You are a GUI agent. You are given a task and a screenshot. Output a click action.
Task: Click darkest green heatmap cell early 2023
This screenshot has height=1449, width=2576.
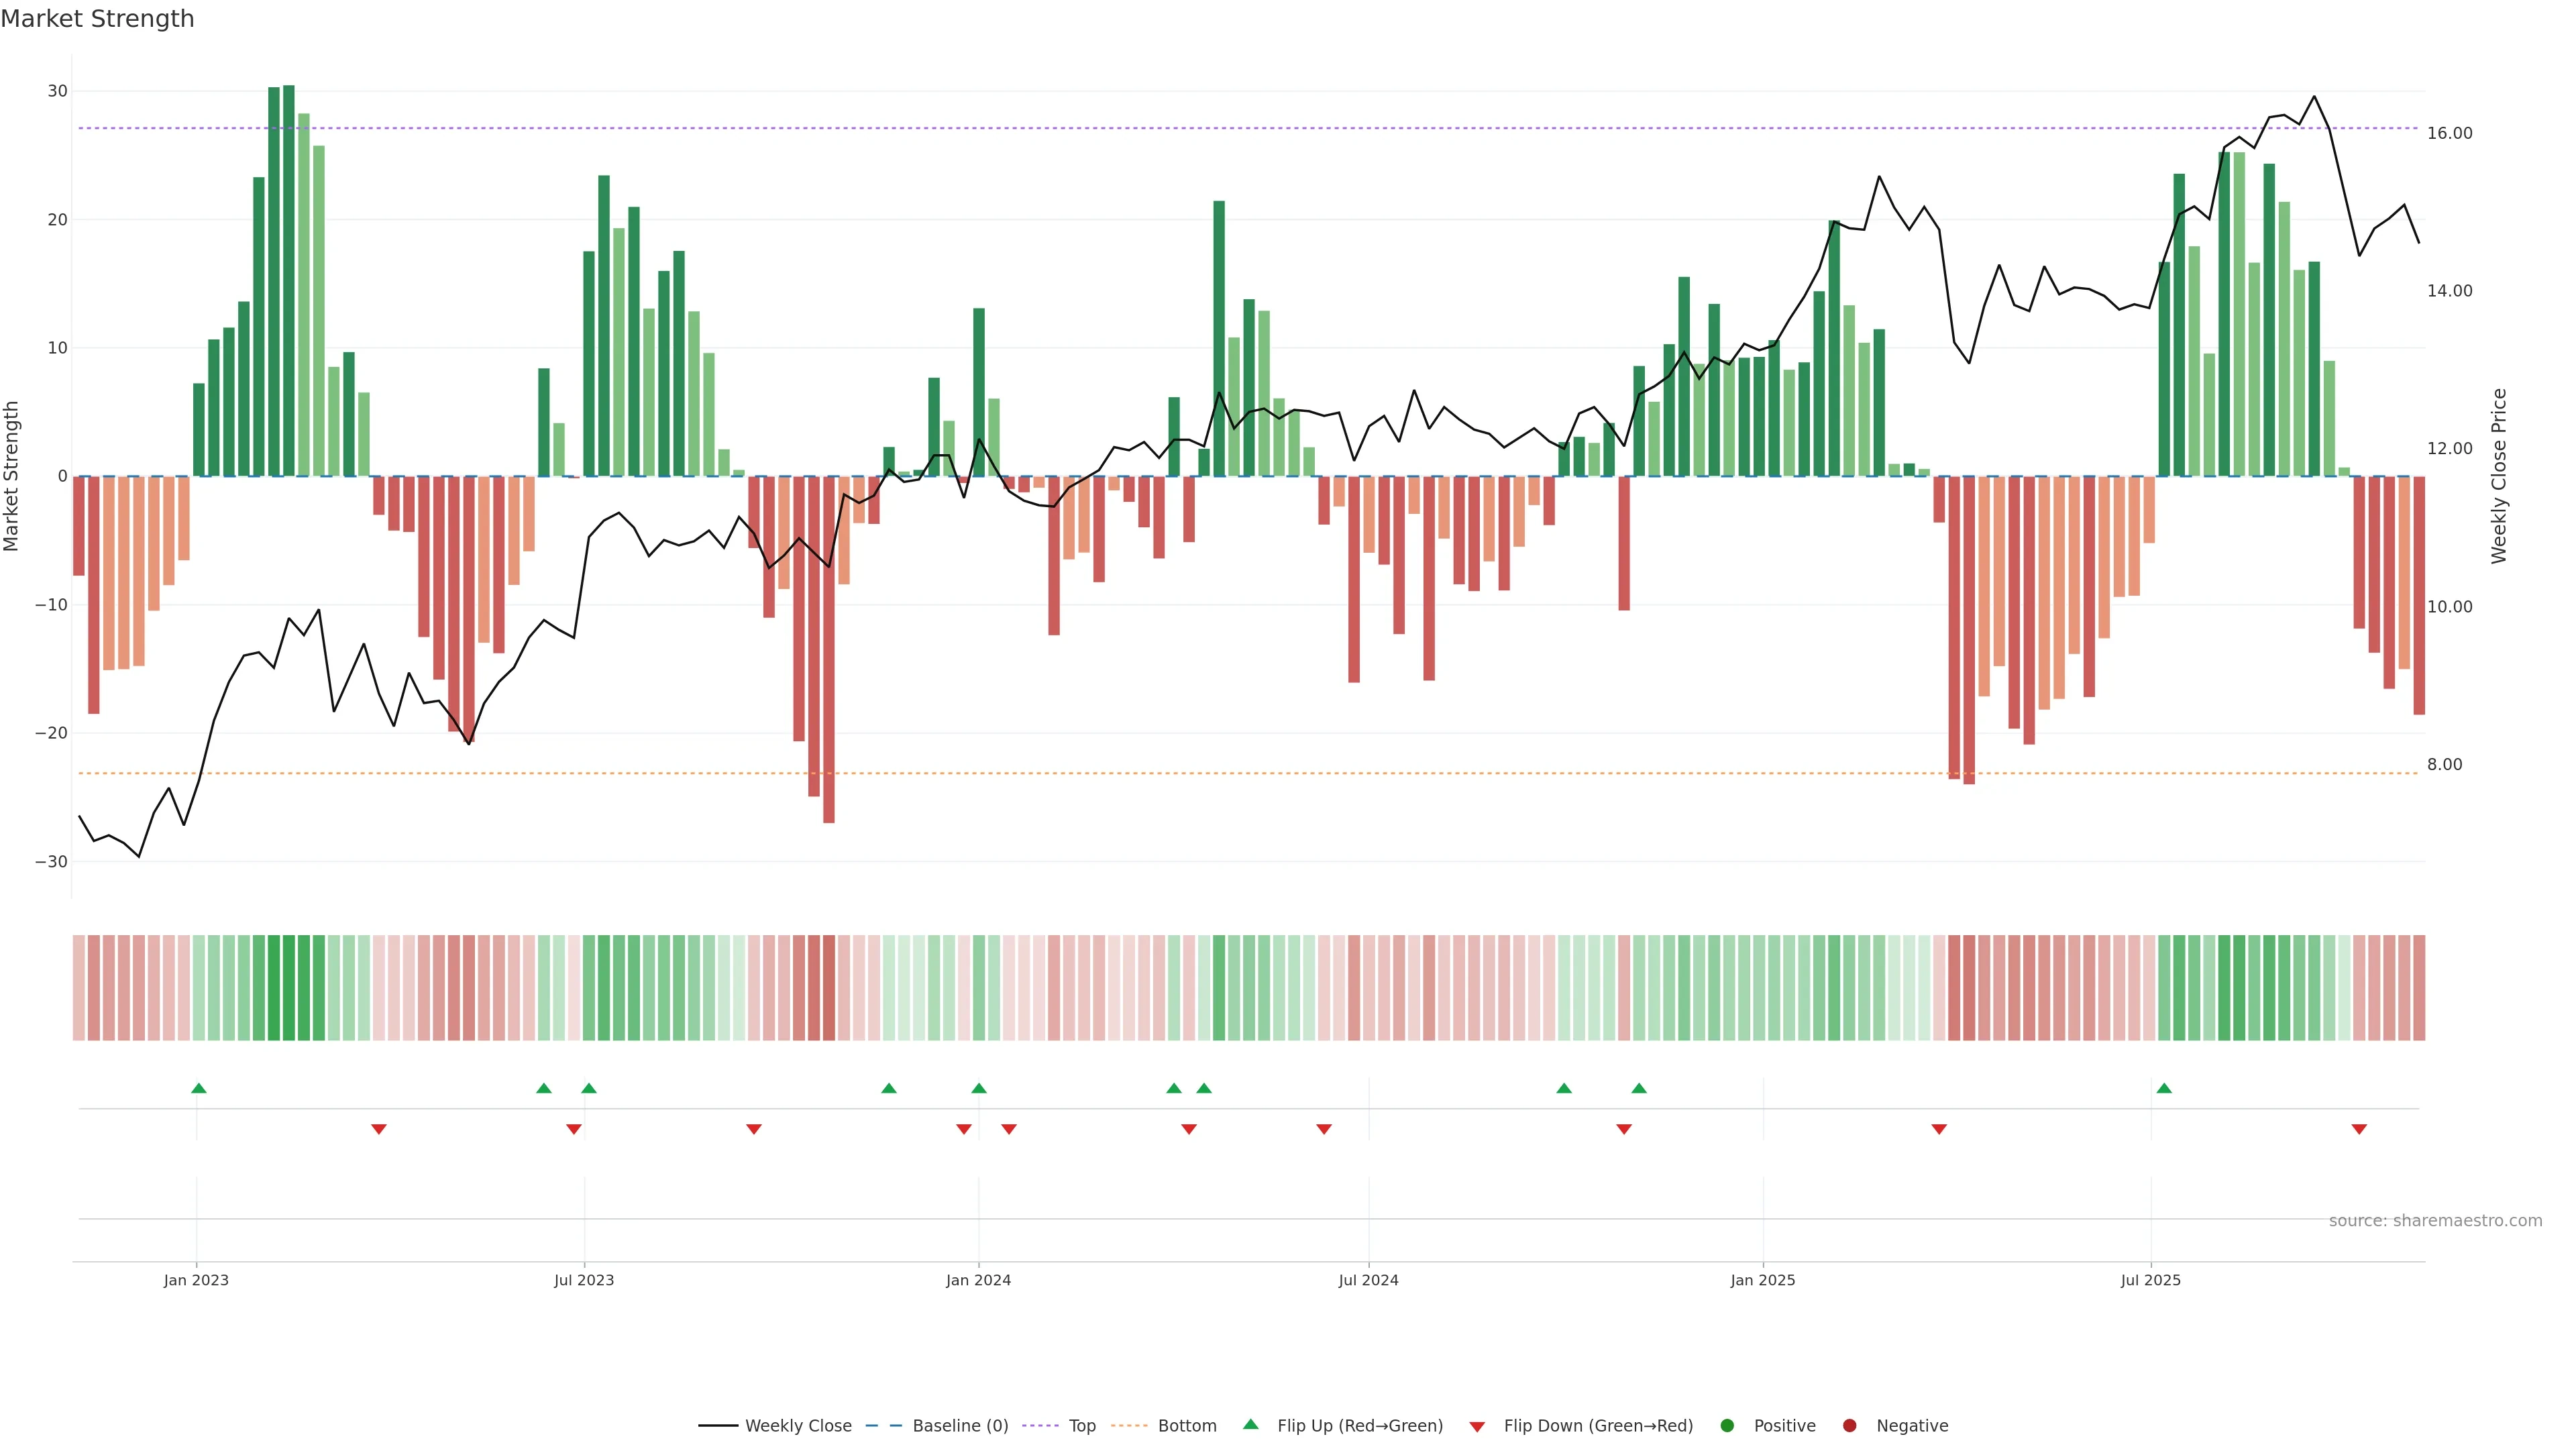[x=289, y=987]
